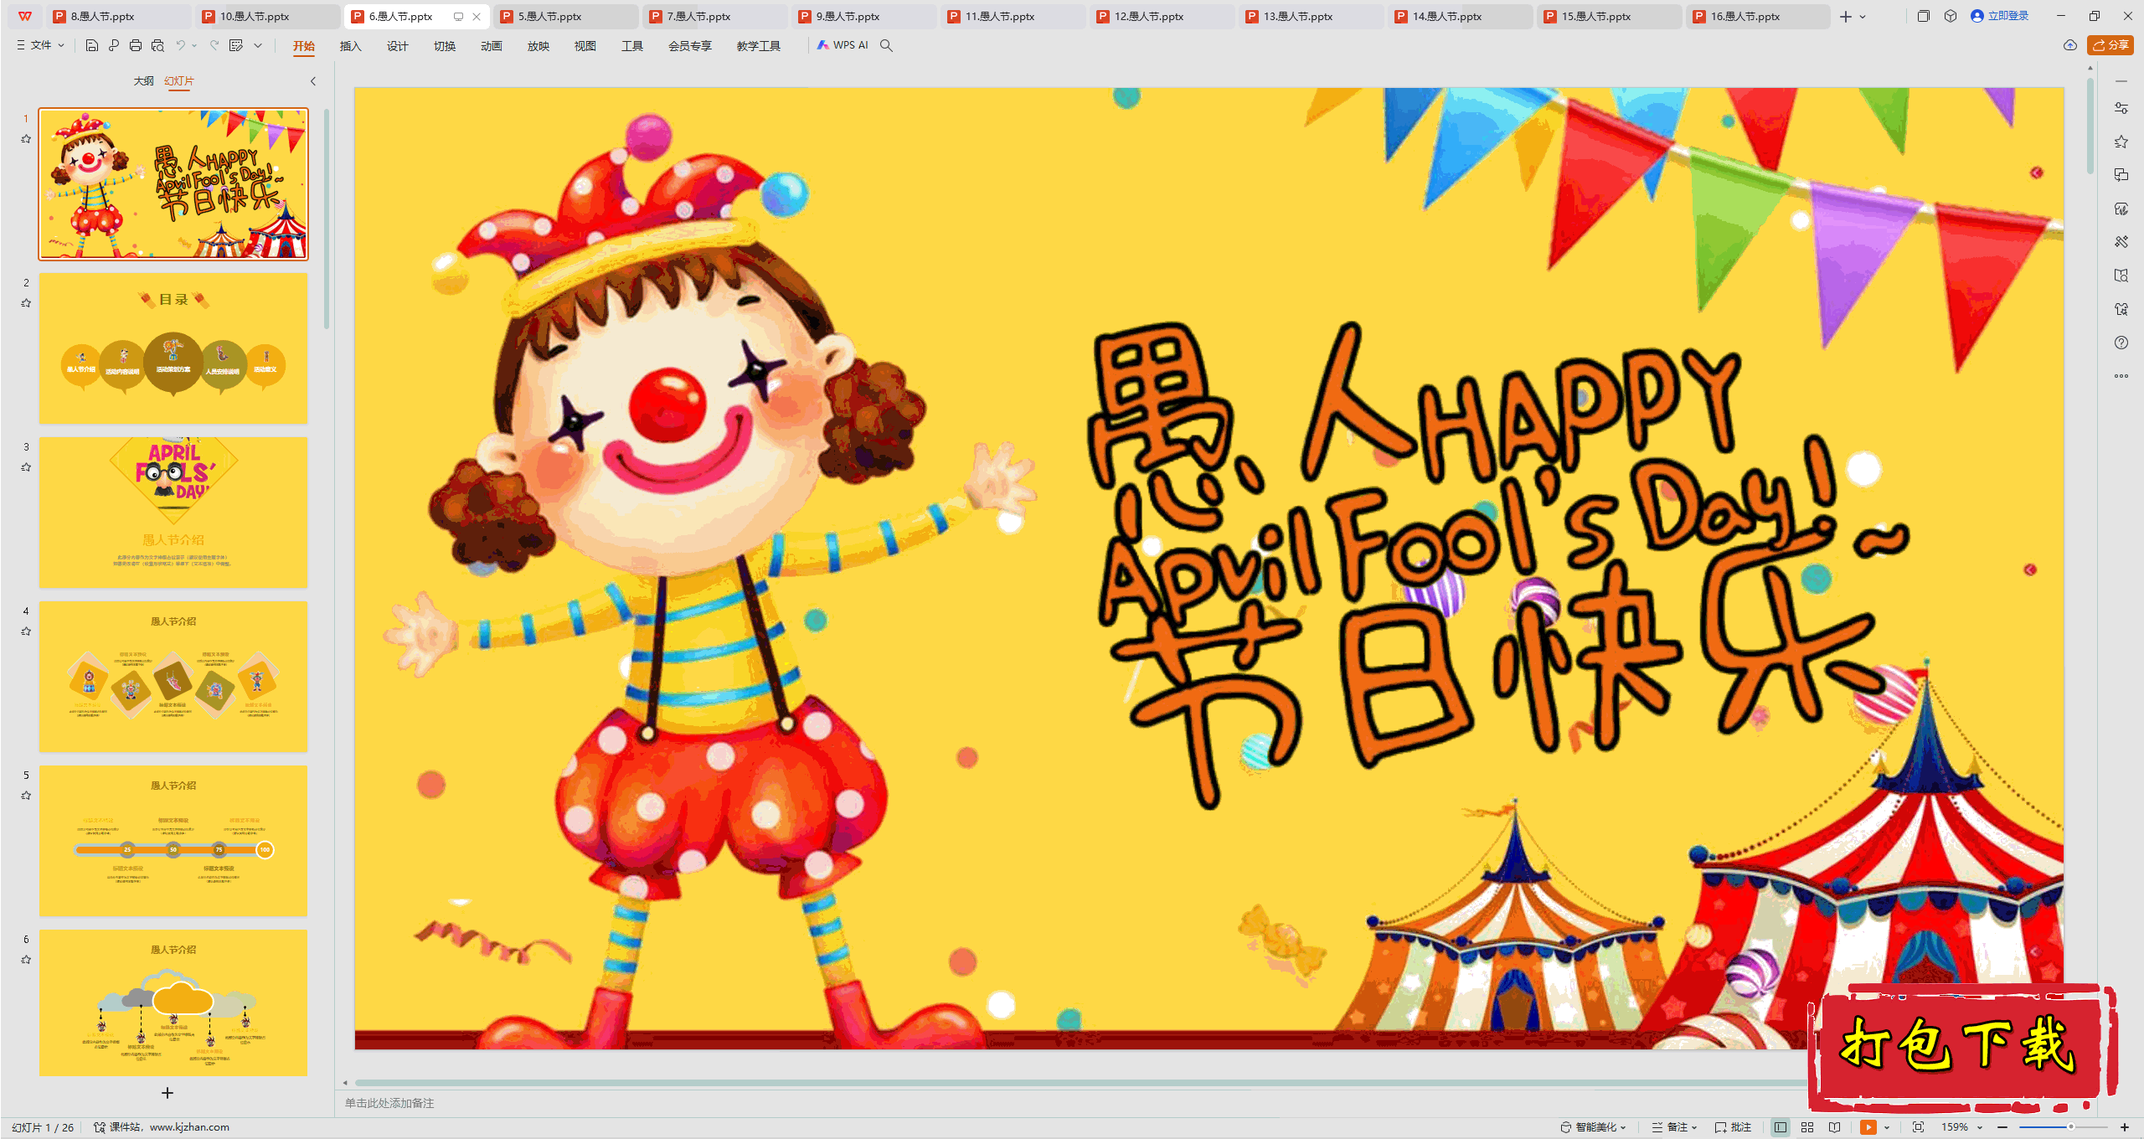Open the 159% zoom level dropdown
Image resolution: width=2144 pixels, height=1139 pixels.
[x=1980, y=1127]
